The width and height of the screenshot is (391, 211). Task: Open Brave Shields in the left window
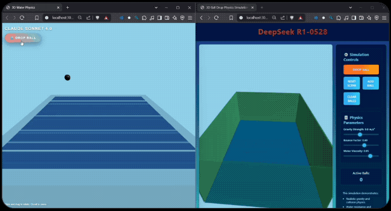point(98,18)
